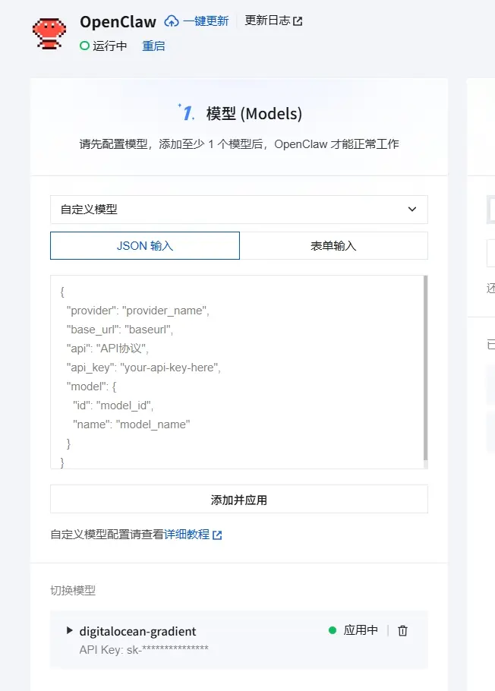Click the red OpenClaw pixel logo
The width and height of the screenshot is (495, 691).
(x=49, y=33)
